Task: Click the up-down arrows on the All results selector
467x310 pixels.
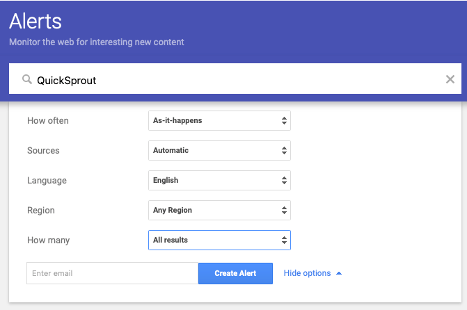Action: tap(284, 240)
